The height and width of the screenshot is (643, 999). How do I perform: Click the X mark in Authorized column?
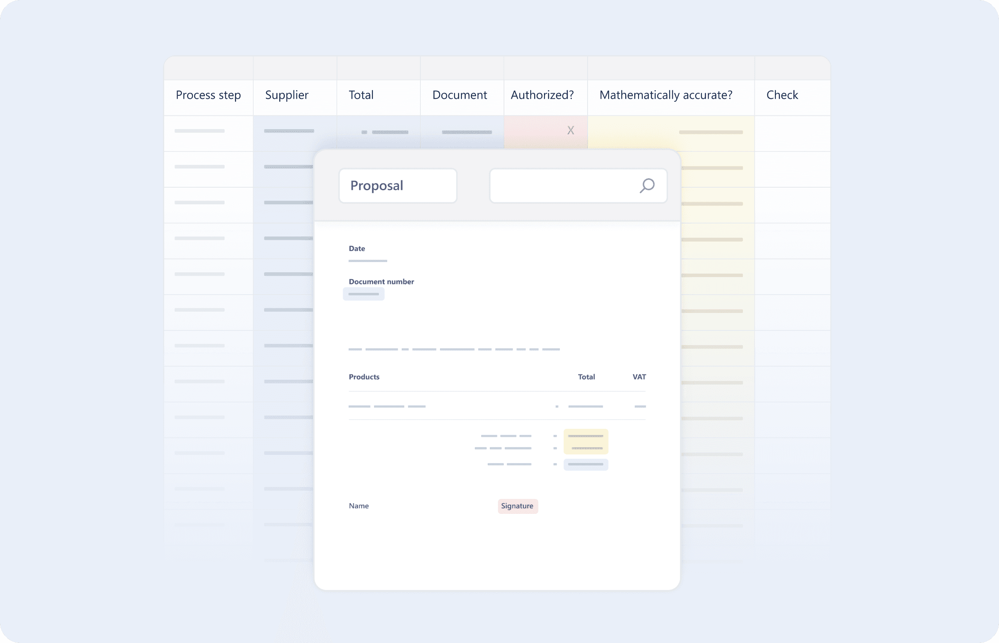570,130
